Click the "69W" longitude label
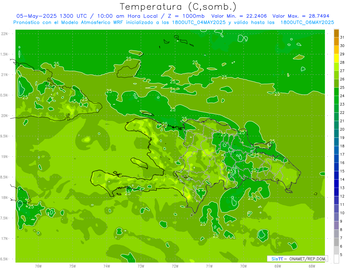This screenshot has height=270, width=350. coord(278,266)
